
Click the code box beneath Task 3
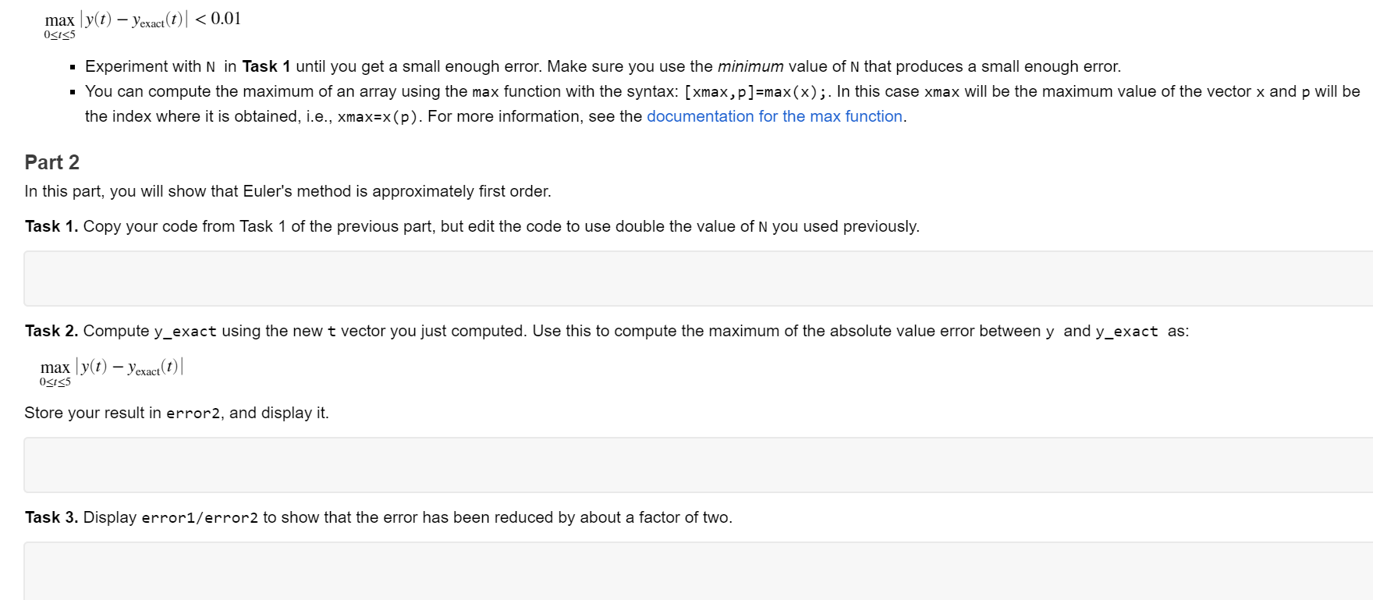tap(698, 571)
